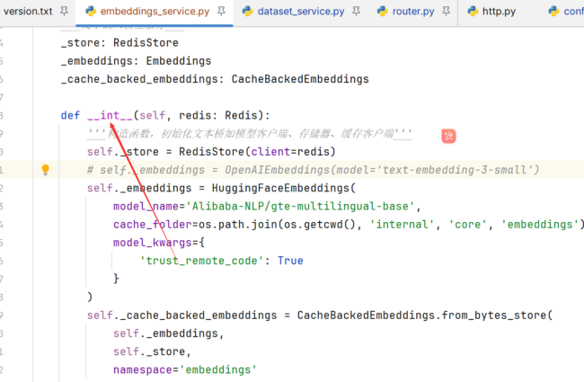This screenshot has height=382, width=584.
Task: Click 'os.path.join' in the code
Action: click(x=237, y=225)
